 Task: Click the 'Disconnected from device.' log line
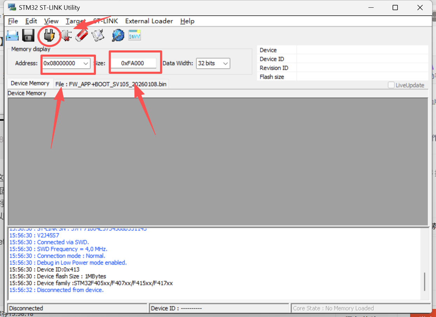(56, 290)
